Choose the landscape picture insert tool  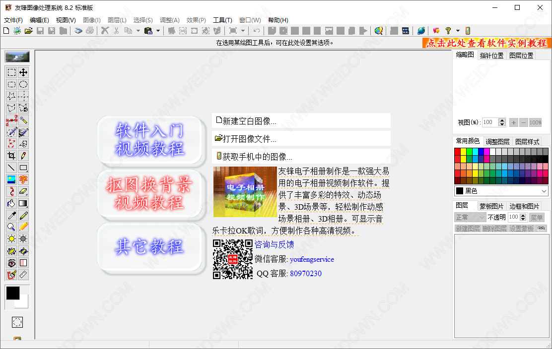11,179
